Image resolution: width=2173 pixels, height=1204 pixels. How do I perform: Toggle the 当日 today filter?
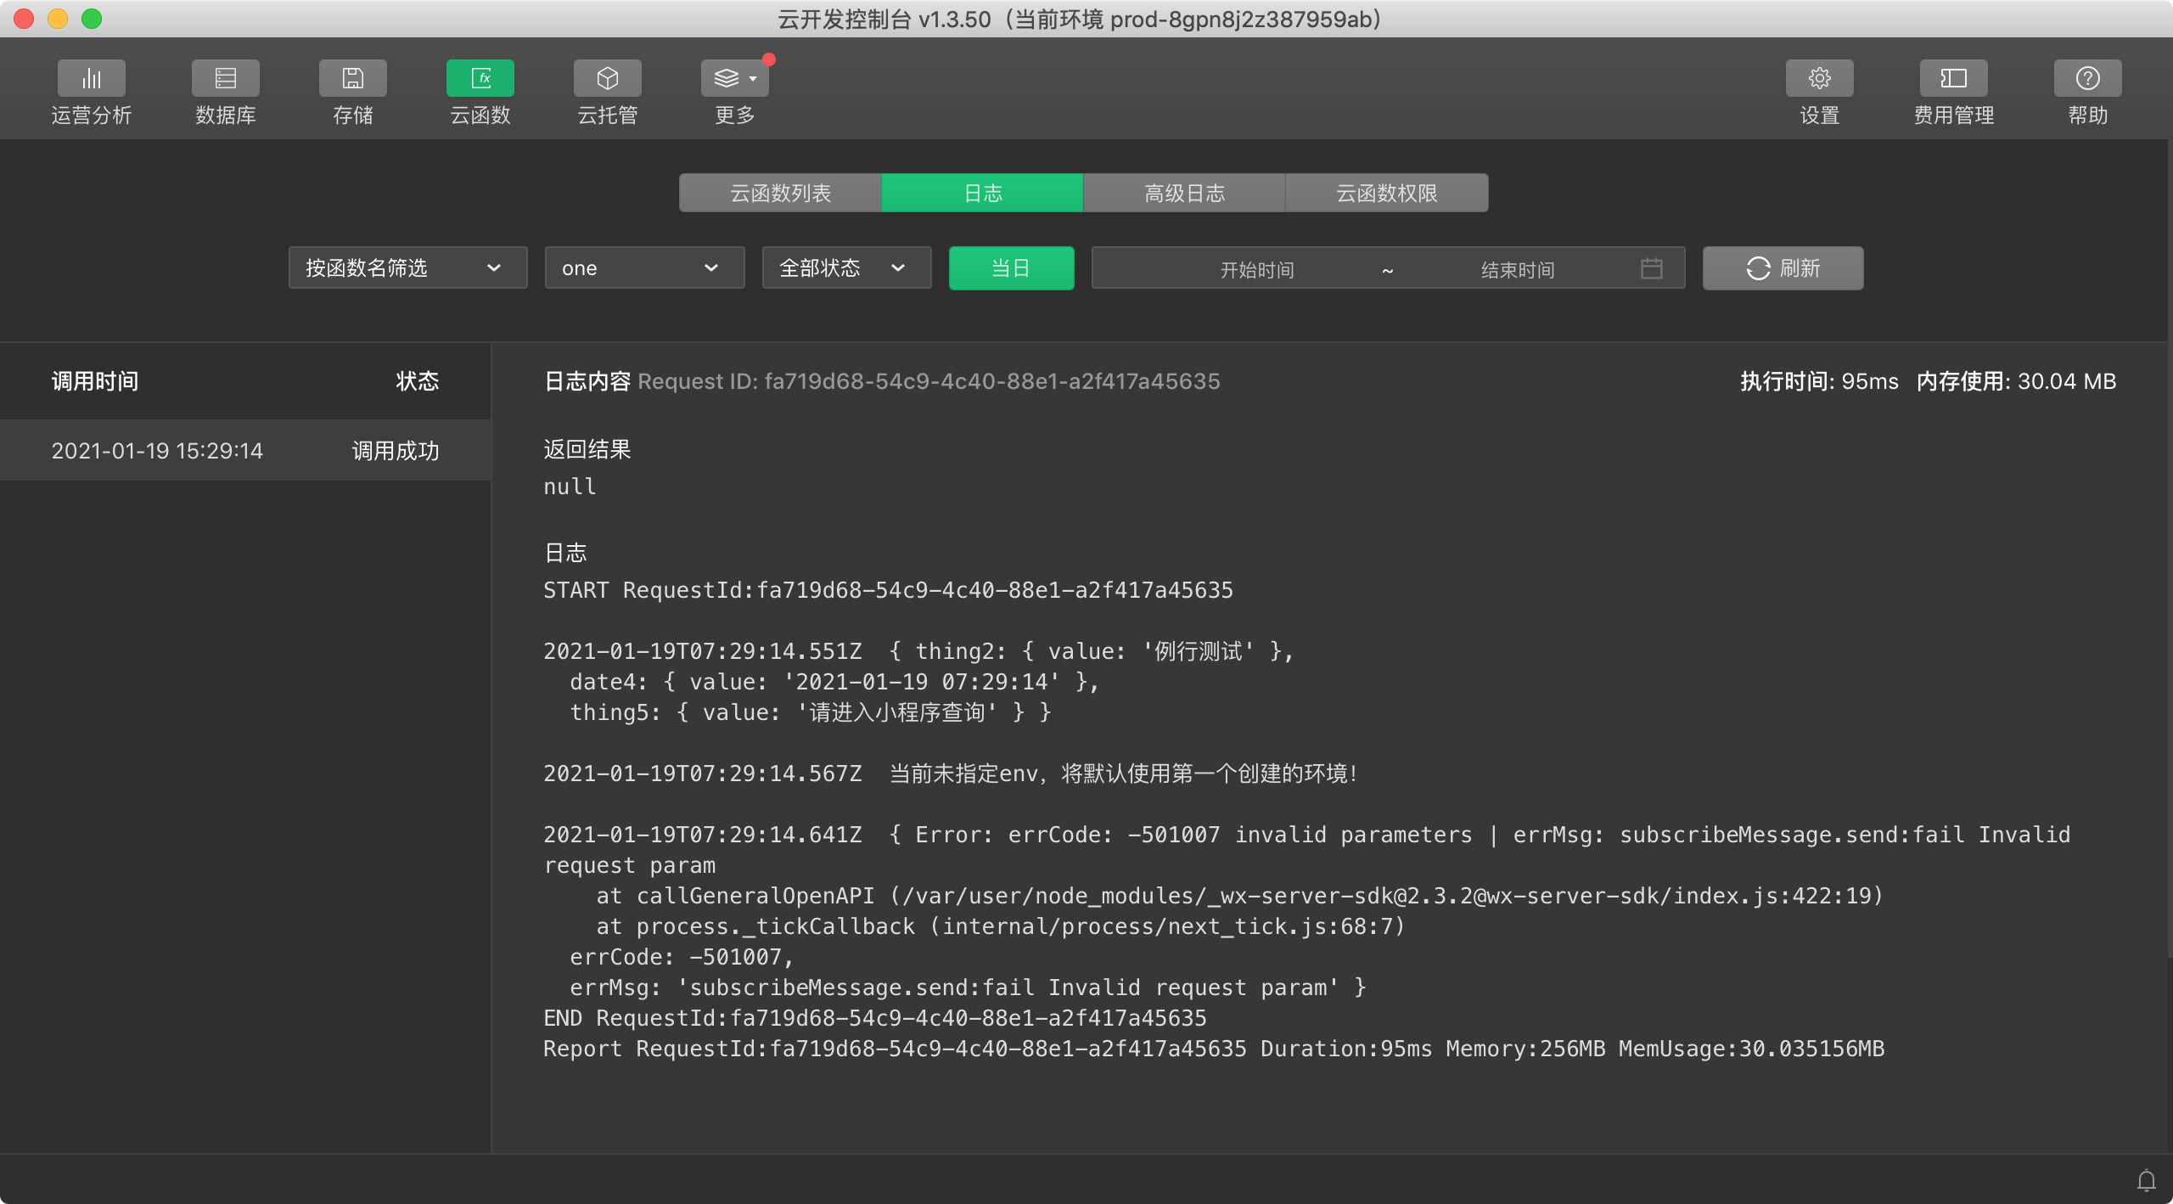tap(1011, 268)
